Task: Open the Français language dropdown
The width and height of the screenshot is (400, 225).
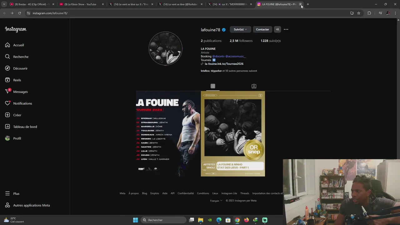Action: (x=216, y=201)
